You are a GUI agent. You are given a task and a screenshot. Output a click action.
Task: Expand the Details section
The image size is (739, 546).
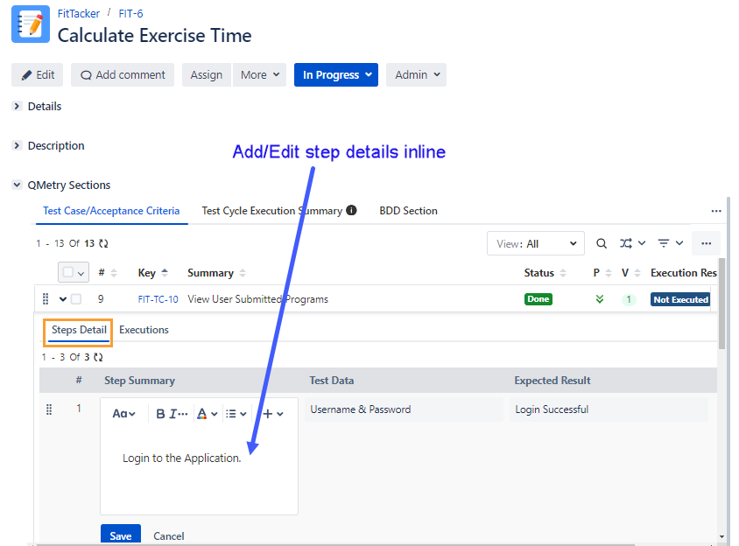(x=17, y=106)
